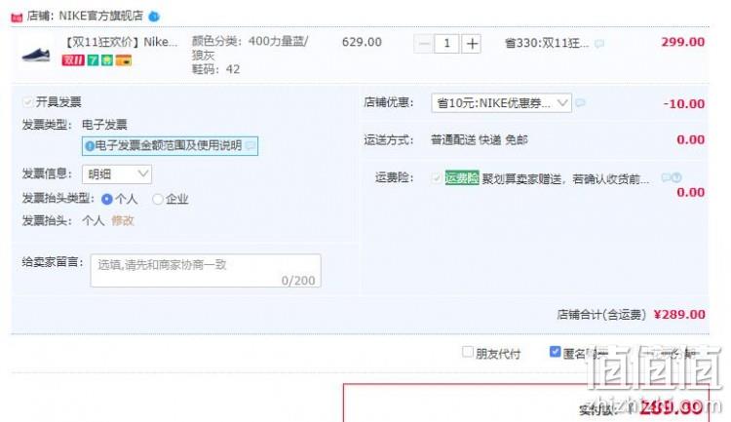
Task: Click the unit price 629.00
Action: [362, 43]
